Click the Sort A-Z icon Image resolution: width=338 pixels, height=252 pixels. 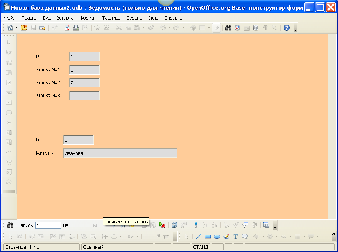196,225
